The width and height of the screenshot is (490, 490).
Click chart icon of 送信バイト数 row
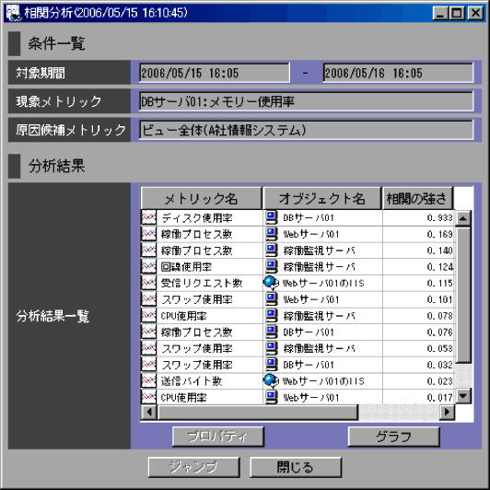(x=149, y=381)
